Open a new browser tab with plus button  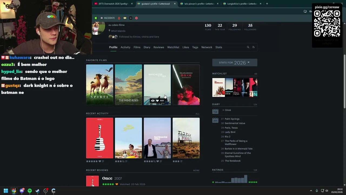267,4
